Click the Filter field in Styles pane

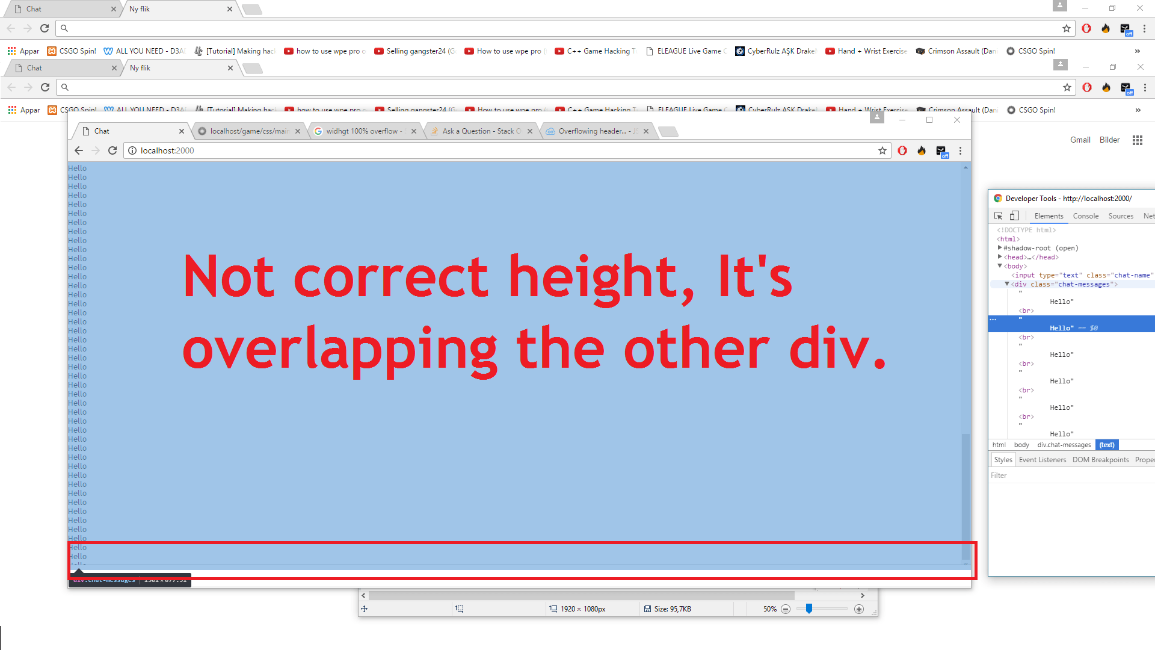(1059, 475)
